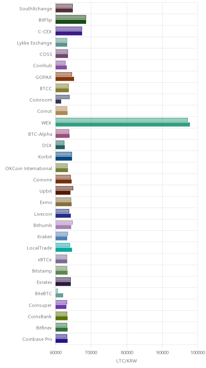206x368 pixels.
Task: Select the Upbit dark red bar
Action: pyautogui.click(x=63, y=193)
